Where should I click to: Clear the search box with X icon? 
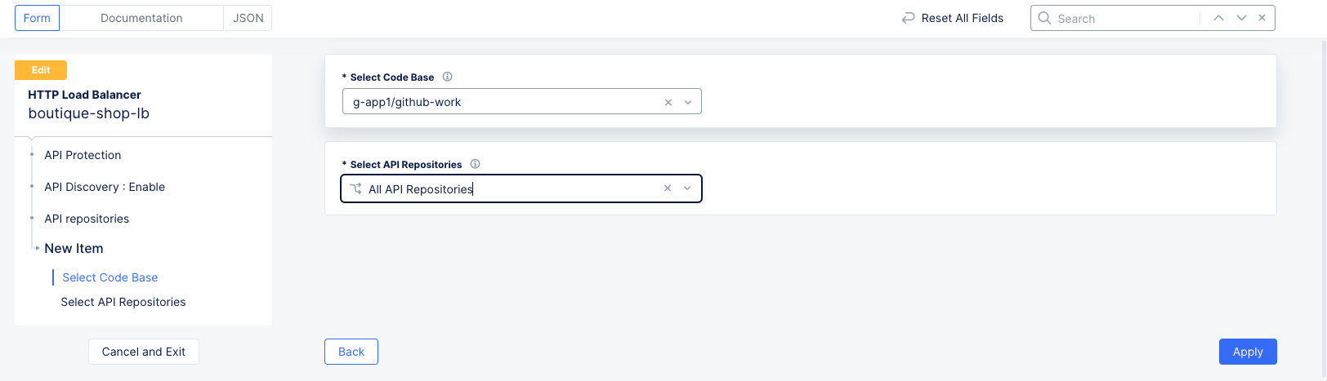tap(1262, 18)
